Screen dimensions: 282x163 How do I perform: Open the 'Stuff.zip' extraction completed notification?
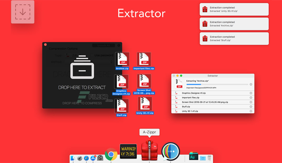pos(234,39)
